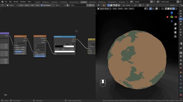Choose the Set new selection mode icon
Viewport: 183px width, 102px height.
[x=109, y=5]
